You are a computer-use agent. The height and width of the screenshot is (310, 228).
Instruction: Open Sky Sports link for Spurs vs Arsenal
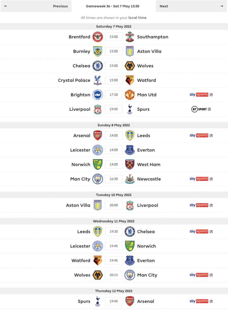click(x=201, y=301)
